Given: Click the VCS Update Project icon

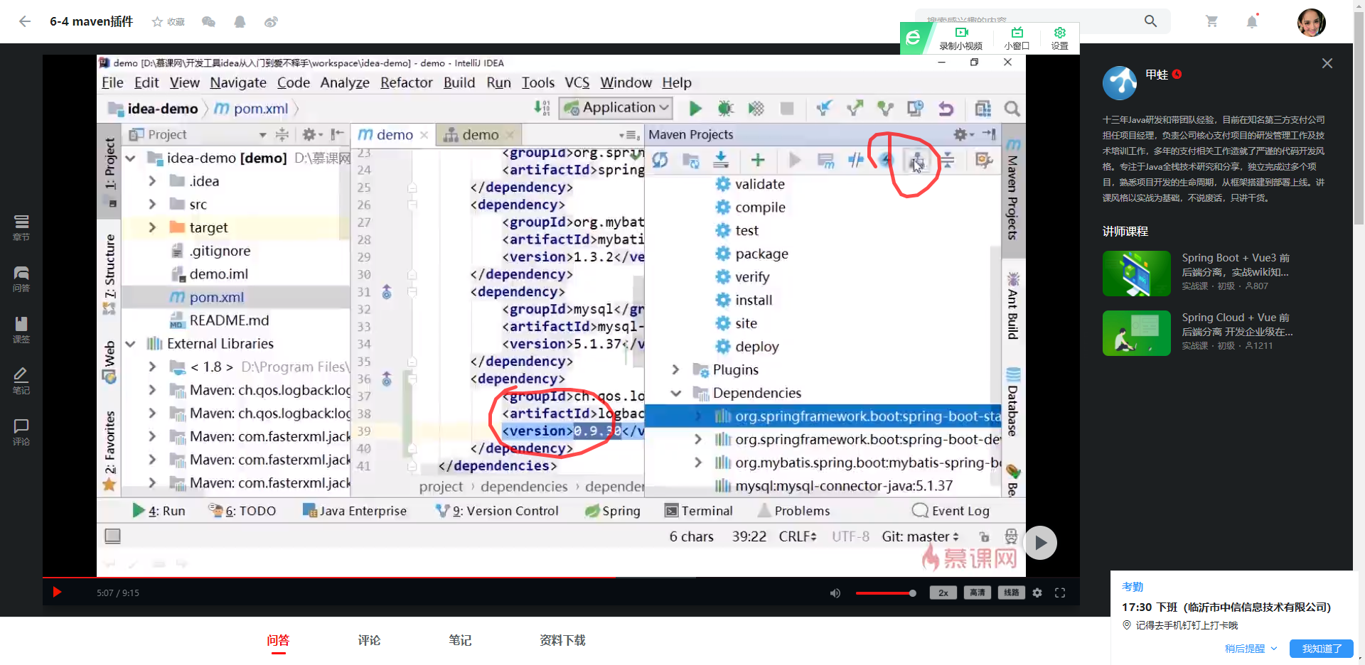Looking at the screenshot, I should point(824,109).
